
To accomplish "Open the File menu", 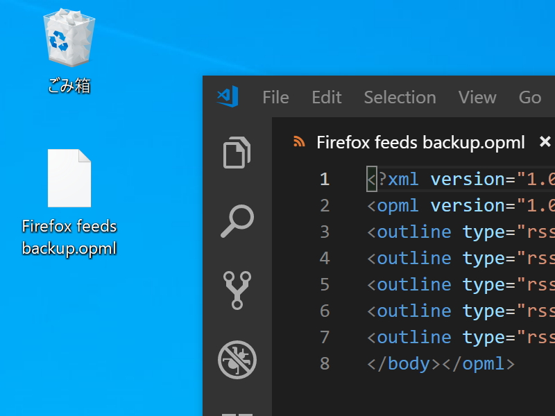I will pos(275,98).
